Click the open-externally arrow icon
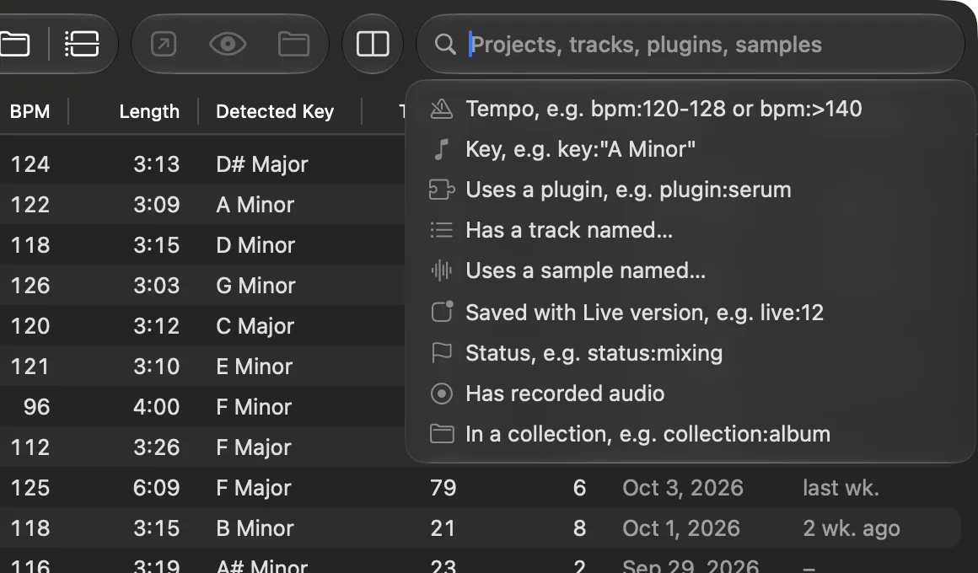This screenshot has width=978, height=573. pos(164,45)
